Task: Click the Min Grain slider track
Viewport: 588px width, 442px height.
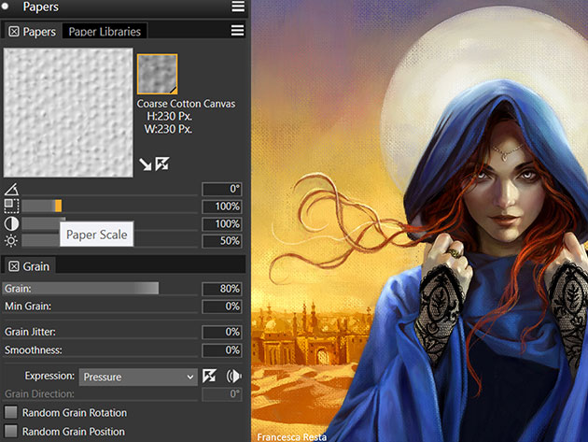Action: click(100, 307)
